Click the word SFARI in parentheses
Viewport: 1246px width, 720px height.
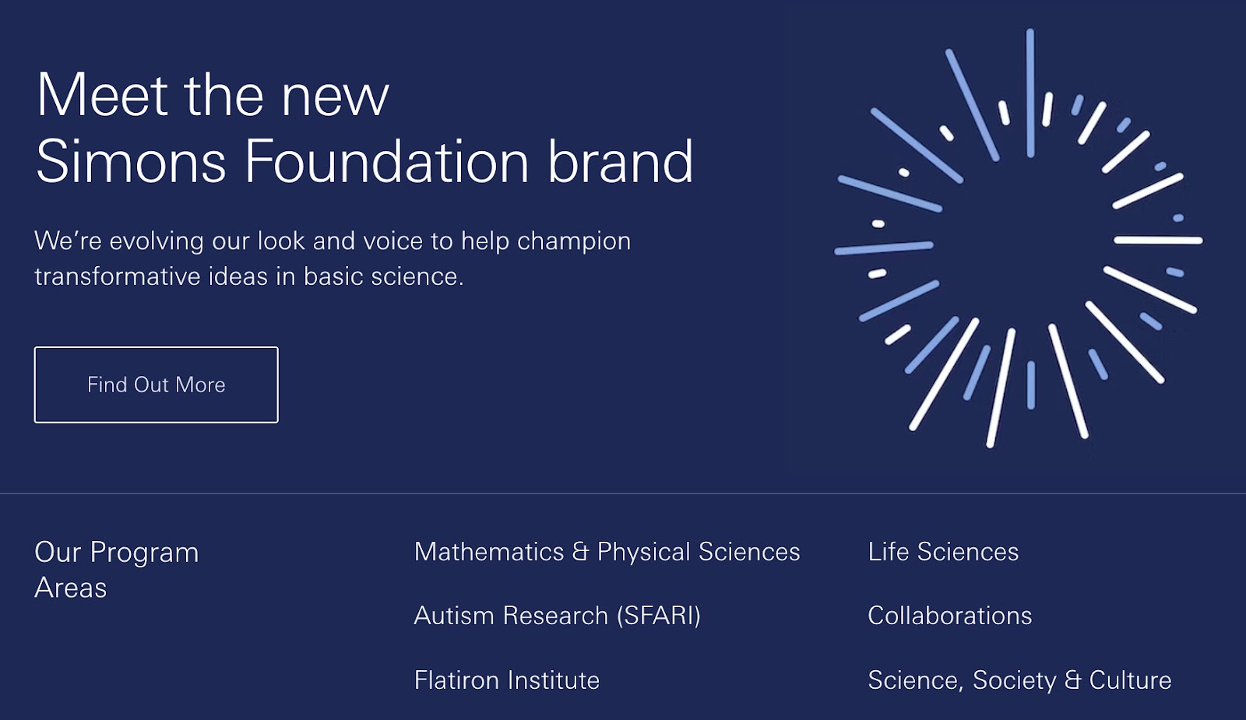pyautogui.click(x=659, y=615)
